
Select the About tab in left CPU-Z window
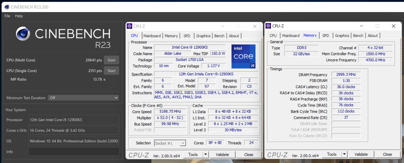[x=234, y=36]
